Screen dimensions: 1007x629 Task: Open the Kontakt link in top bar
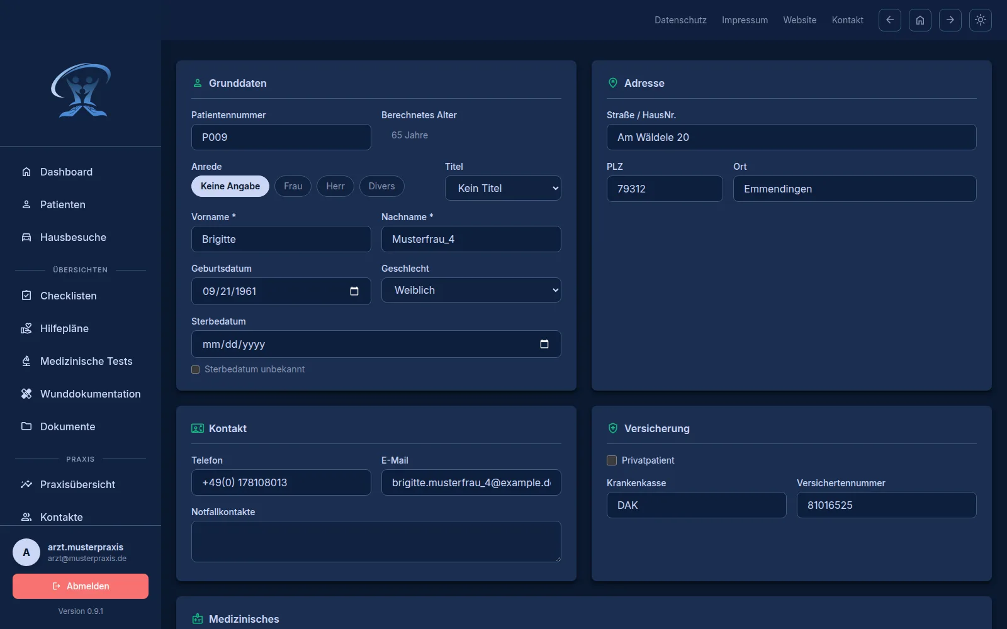coord(848,20)
